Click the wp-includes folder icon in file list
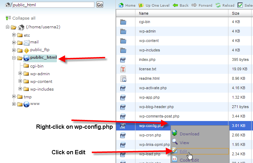This screenshot has height=163, width=253. (123, 50)
